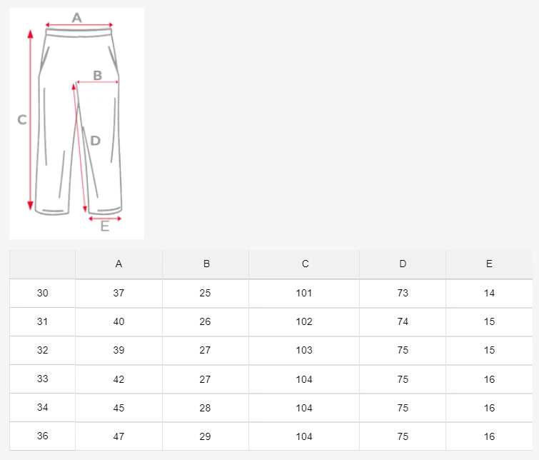539x460 pixels.
Task: Click size 33 row label
Action: pos(42,379)
